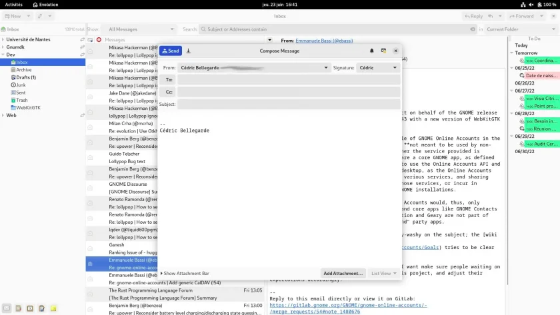The height and width of the screenshot is (315, 560).
Task: Click the bell notification icon in composer
Action: click(371, 51)
